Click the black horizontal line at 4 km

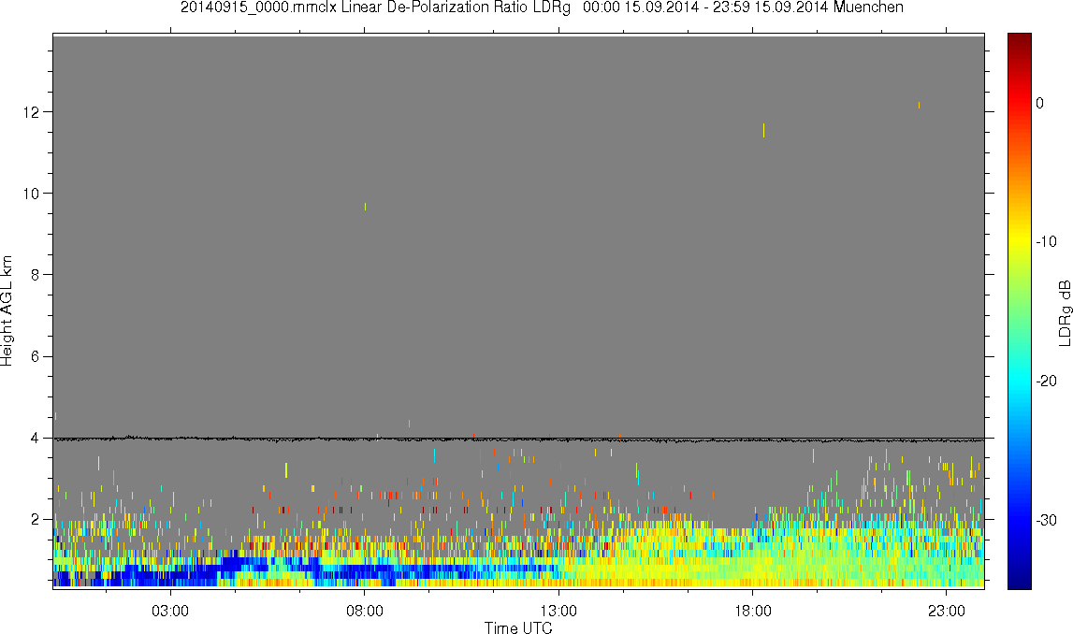pos(518,439)
